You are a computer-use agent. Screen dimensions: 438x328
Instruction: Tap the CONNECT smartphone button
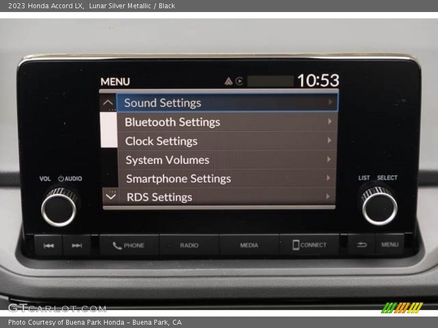point(309,245)
